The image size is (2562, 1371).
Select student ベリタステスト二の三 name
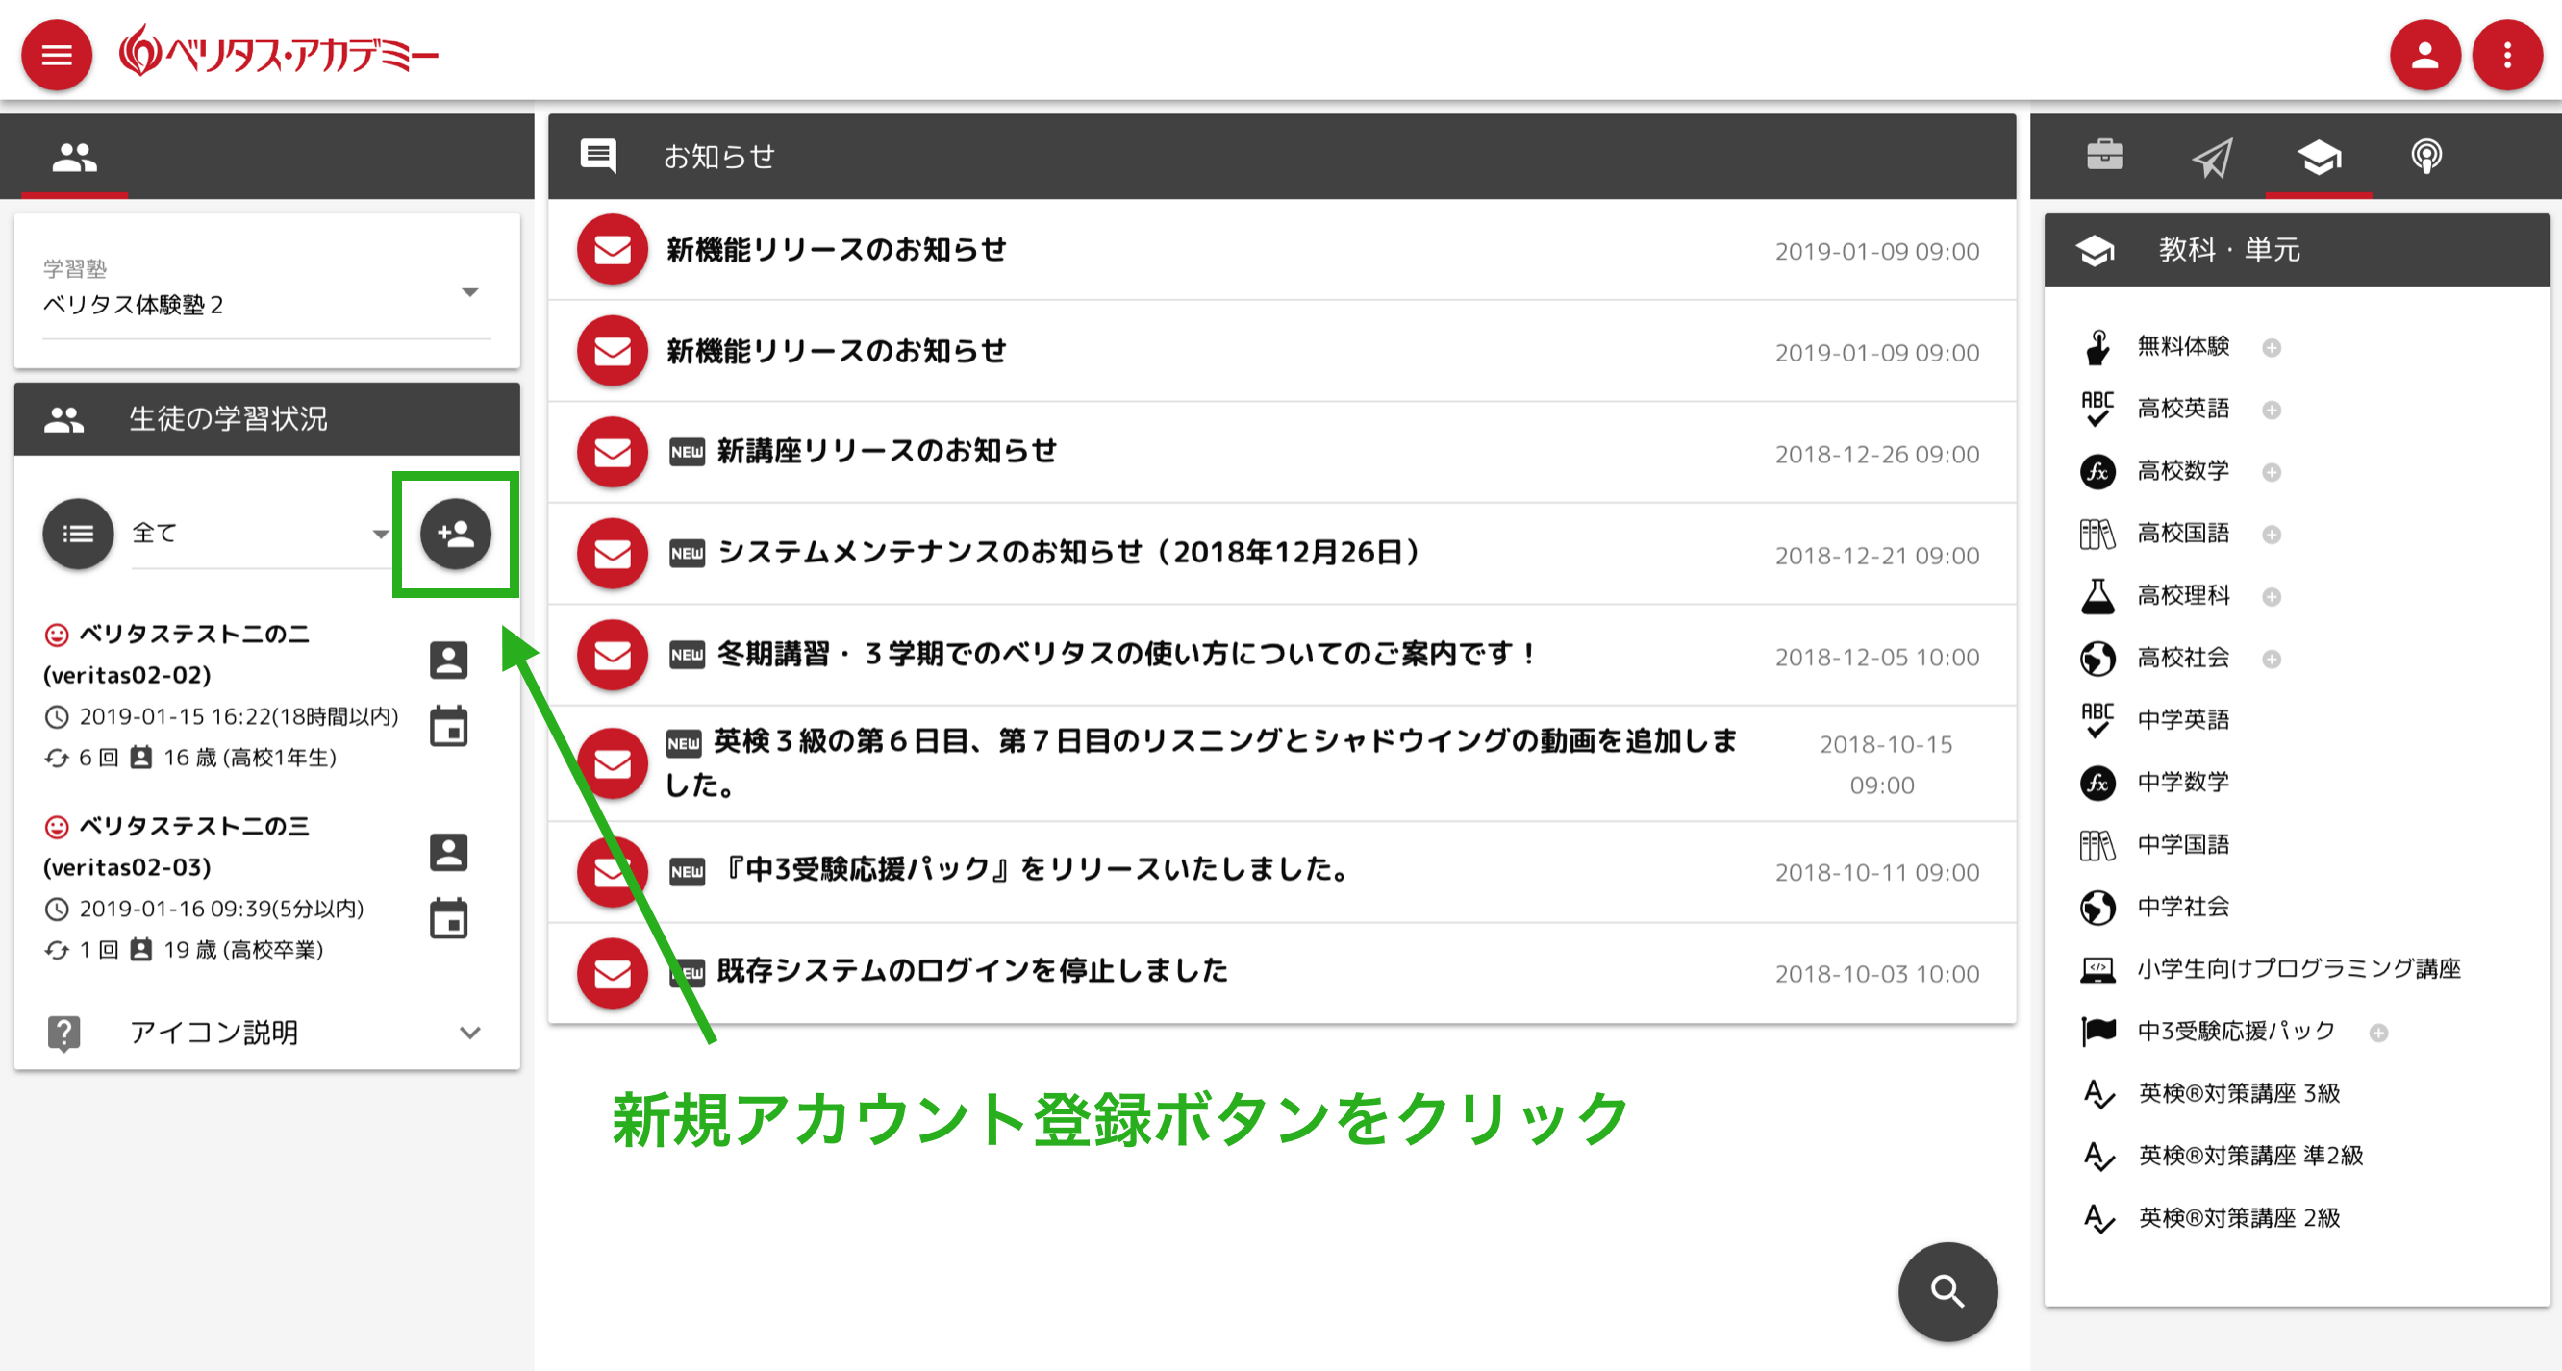[x=195, y=825]
